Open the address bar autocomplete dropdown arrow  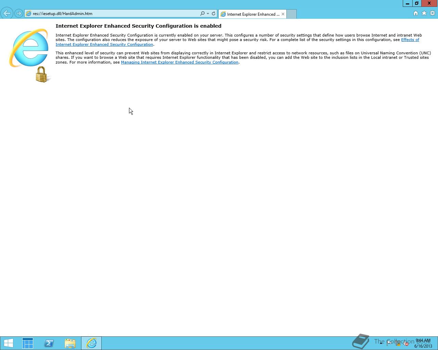click(208, 14)
